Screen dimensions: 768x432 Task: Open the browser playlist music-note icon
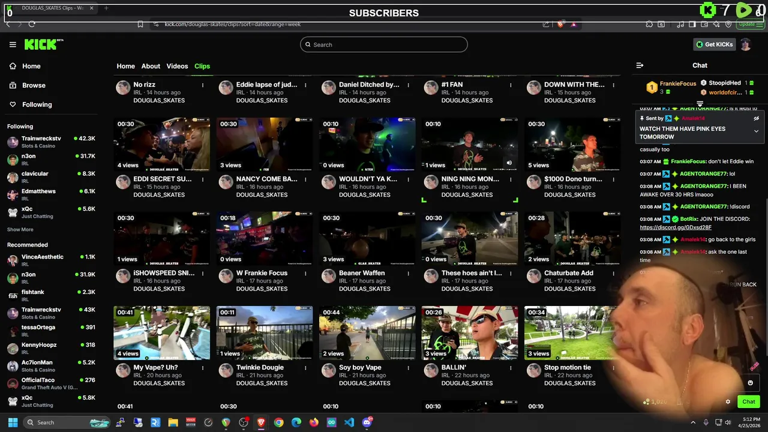coord(680,24)
